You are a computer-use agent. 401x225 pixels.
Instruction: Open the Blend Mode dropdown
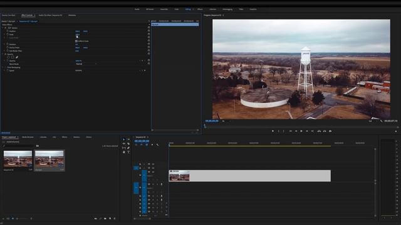pyautogui.click(x=86, y=64)
